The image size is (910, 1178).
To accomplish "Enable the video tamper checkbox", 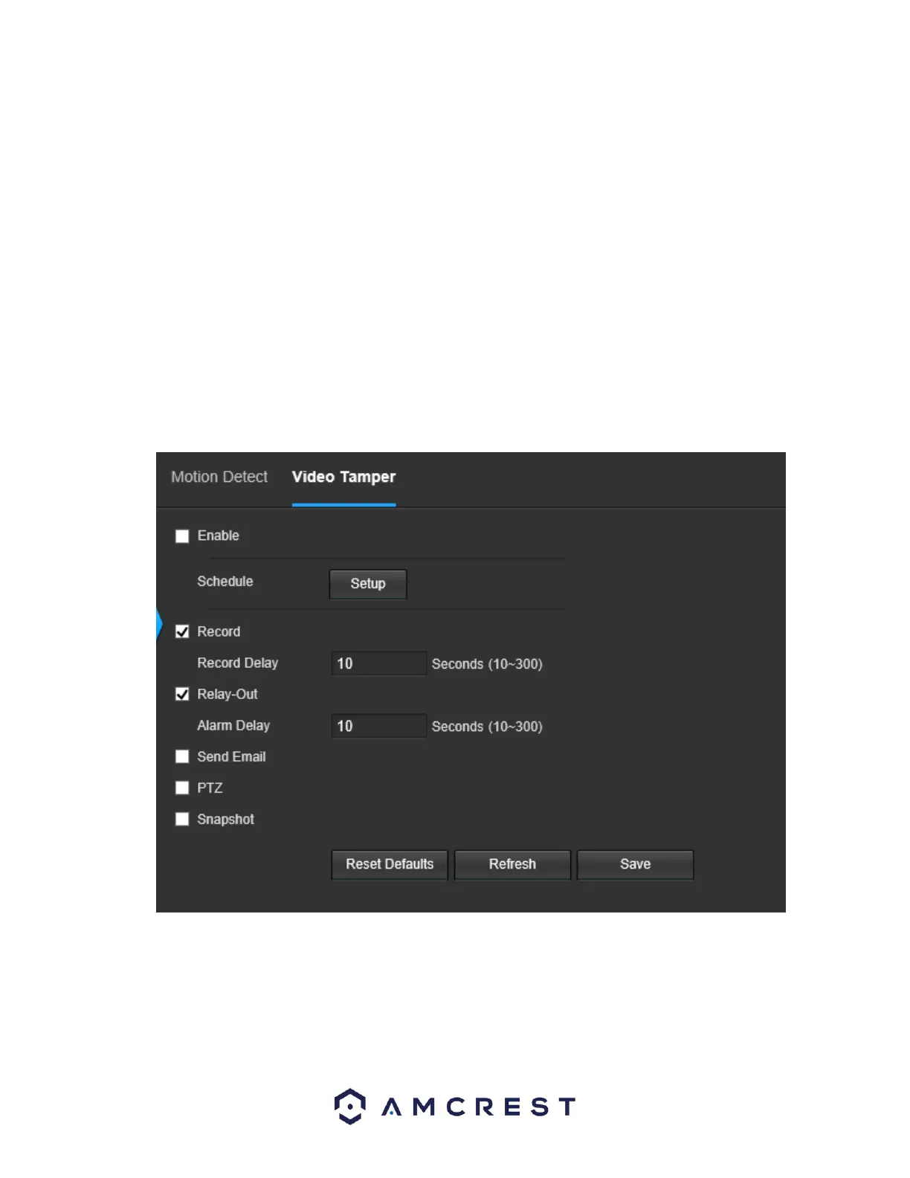I will pos(182,536).
